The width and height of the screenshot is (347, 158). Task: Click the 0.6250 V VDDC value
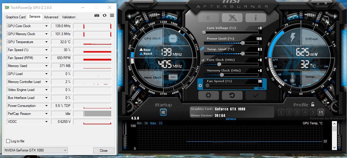61,122
